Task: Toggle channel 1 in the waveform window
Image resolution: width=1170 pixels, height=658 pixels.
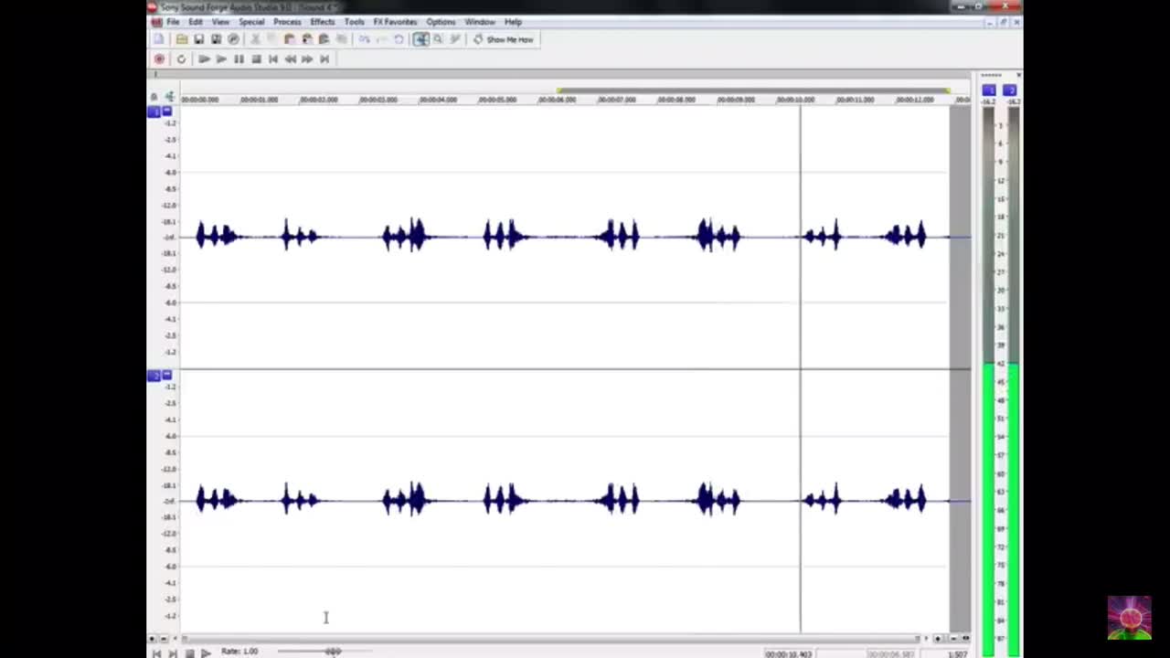Action: (154, 111)
